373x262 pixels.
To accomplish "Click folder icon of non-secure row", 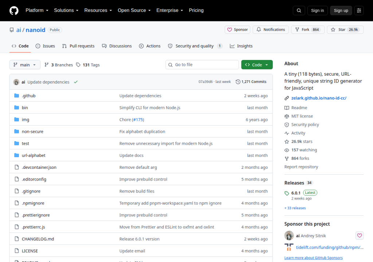I will [16, 131].
